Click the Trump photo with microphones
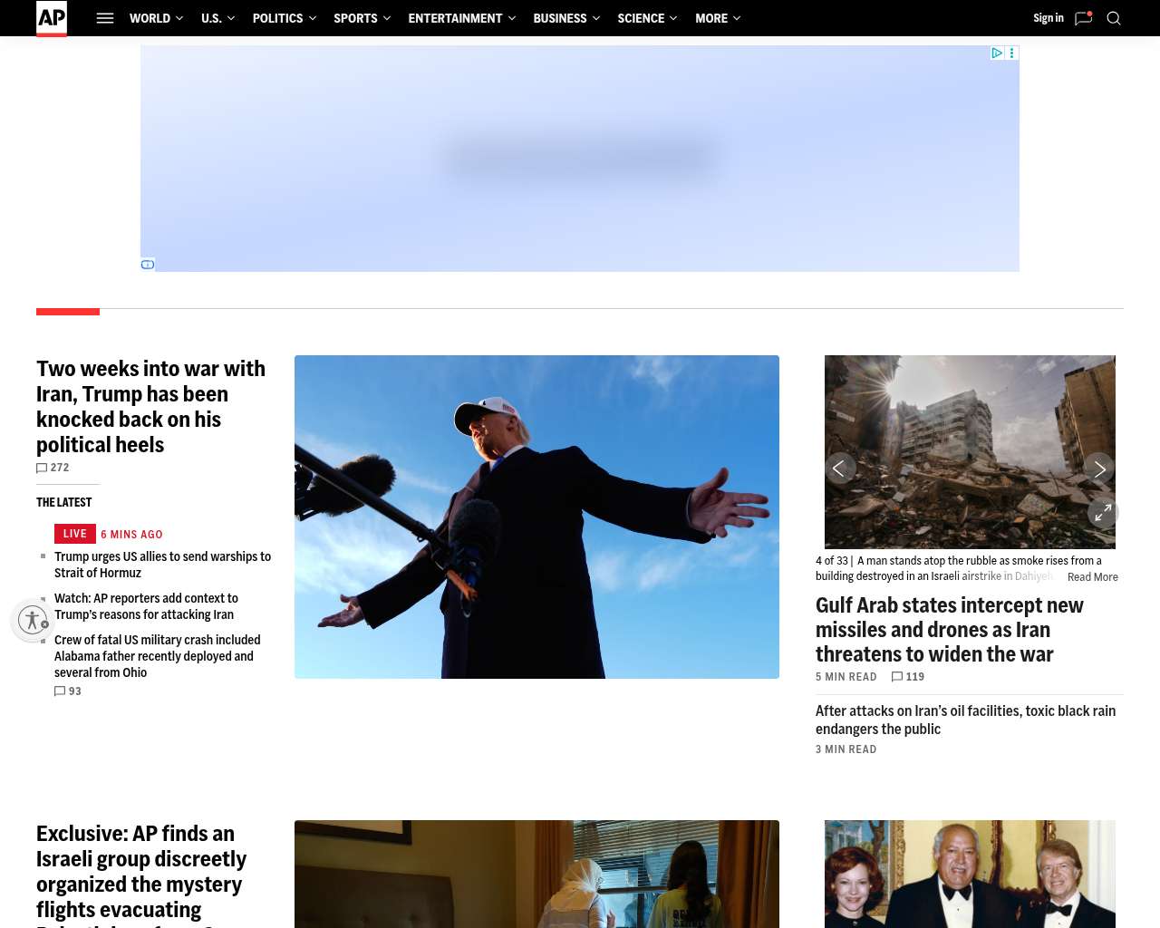Image resolution: width=1160 pixels, height=928 pixels. [536, 517]
